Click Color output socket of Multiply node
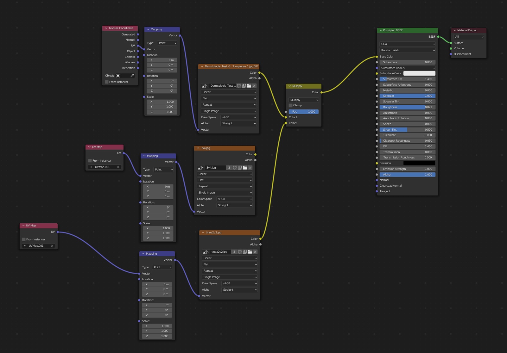507x353 pixels. 321,92
